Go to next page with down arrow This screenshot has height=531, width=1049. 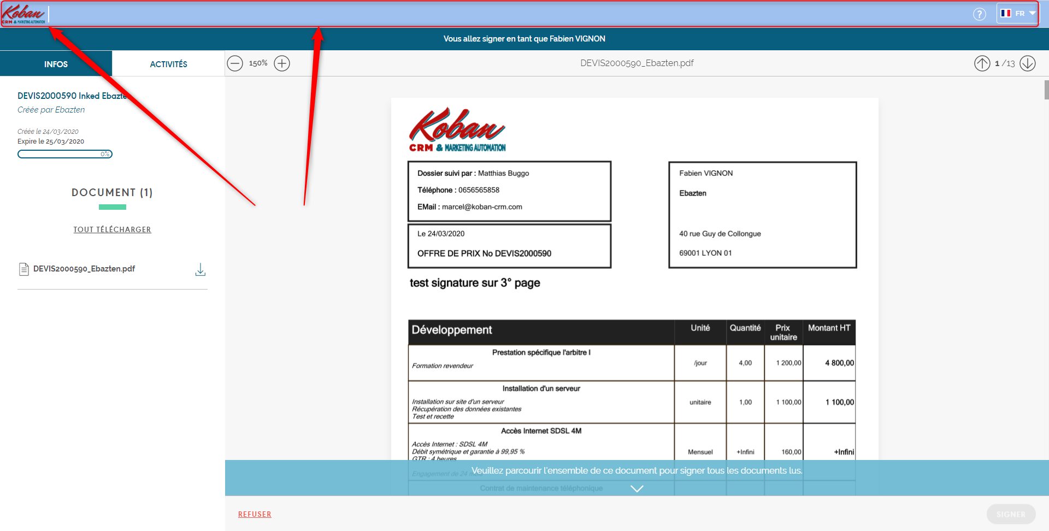tap(1028, 63)
